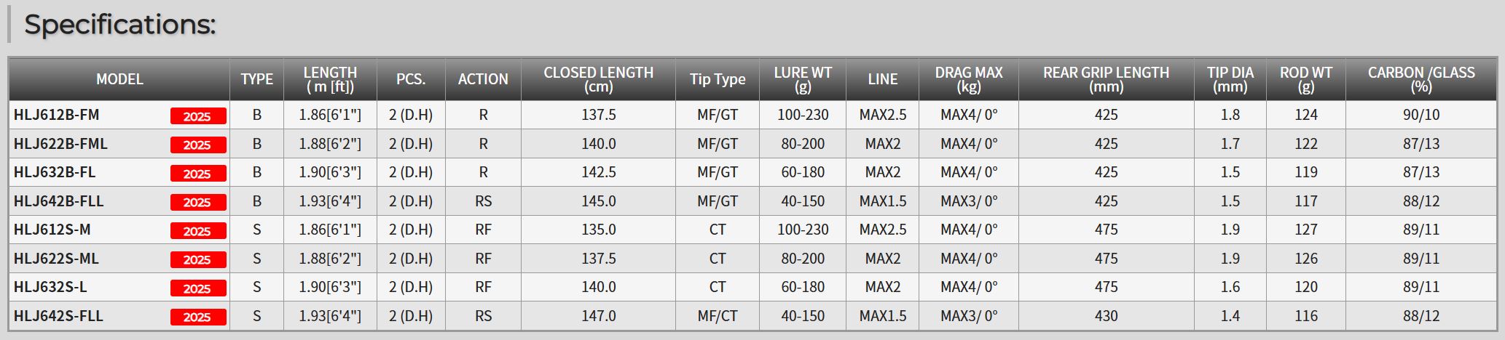Click the 2025 badge beside HLJ632B-FL

pyautogui.click(x=197, y=174)
